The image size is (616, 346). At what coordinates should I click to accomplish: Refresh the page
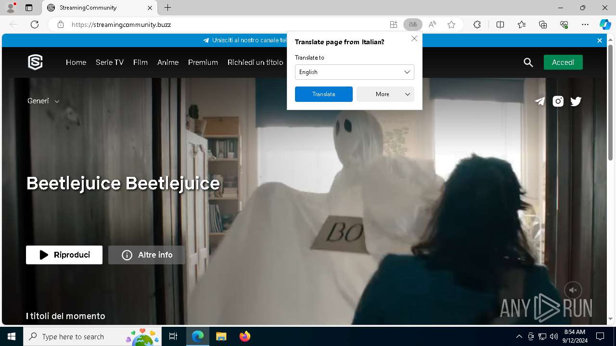[35, 25]
